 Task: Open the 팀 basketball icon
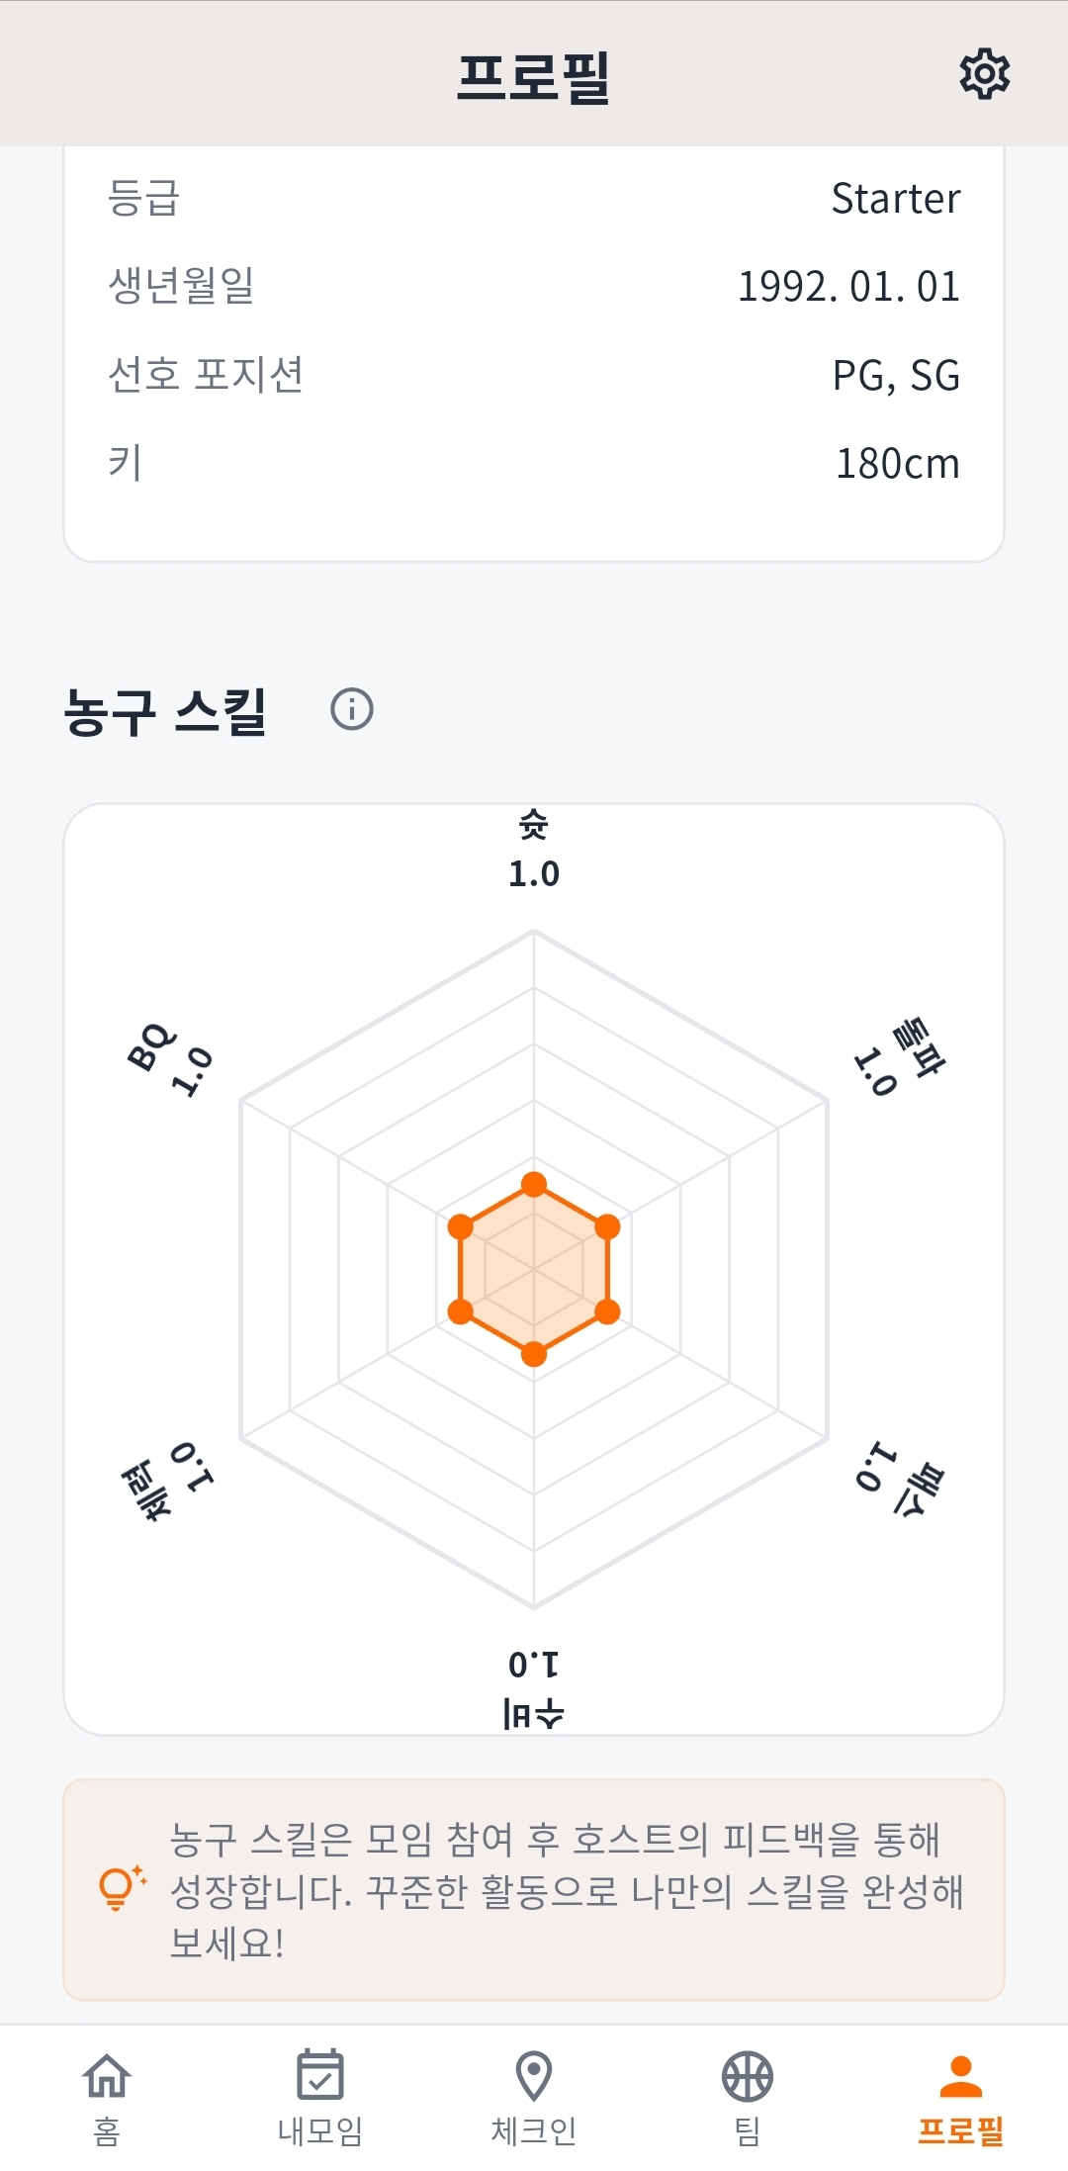748,2075
